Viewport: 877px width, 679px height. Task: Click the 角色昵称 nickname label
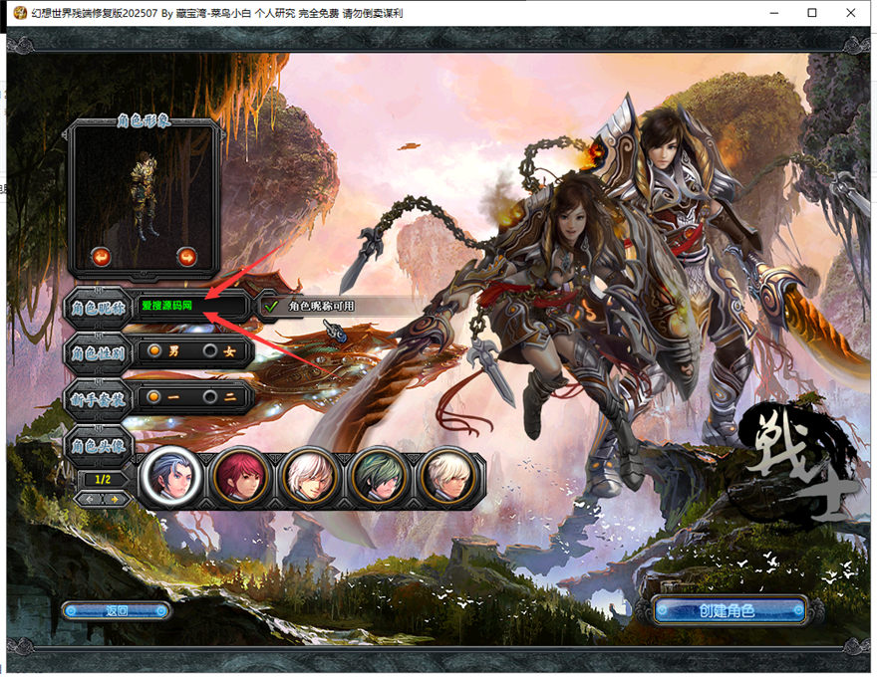99,307
